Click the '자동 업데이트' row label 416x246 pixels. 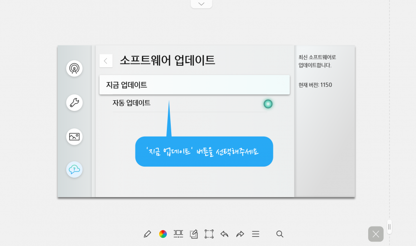131,103
